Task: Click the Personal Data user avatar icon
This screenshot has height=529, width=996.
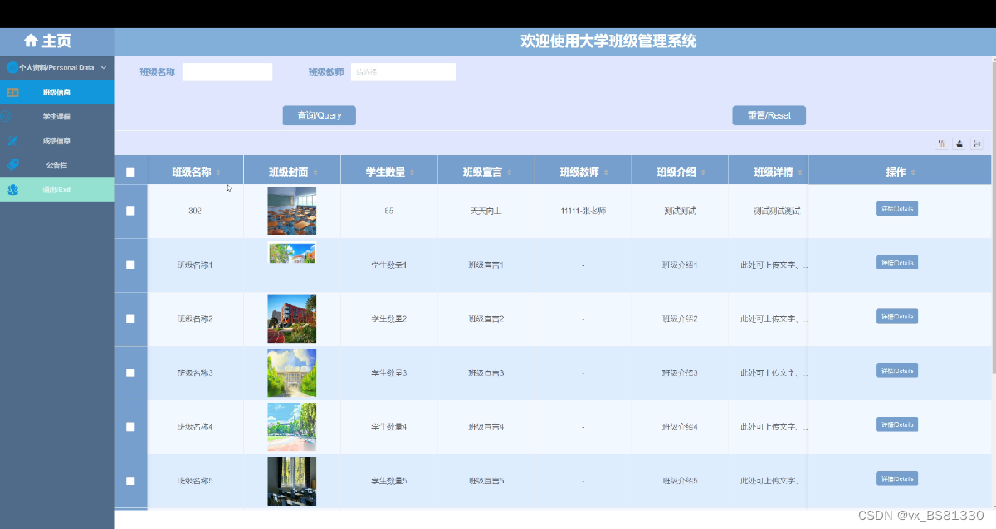Action: (x=12, y=67)
